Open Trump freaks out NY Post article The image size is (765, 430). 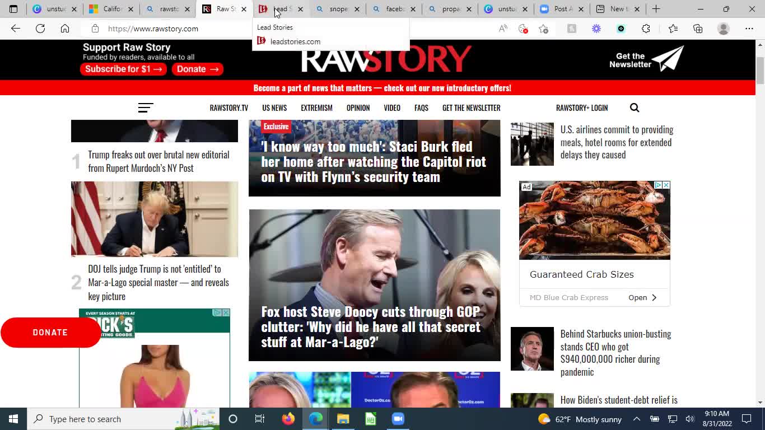click(158, 161)
